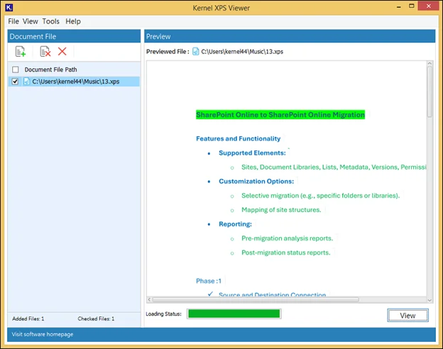This screenshot has height=349, width=443.
Task: Click the Mapping of site structures line
Action: tap(281, 210)
